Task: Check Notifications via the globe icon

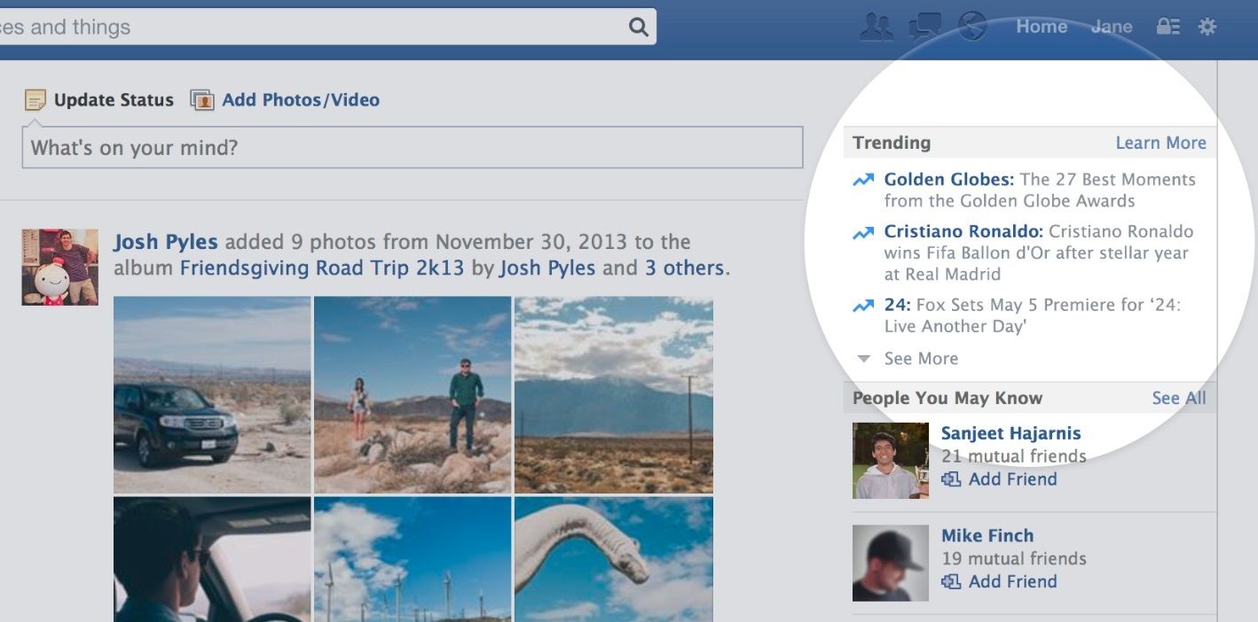Action: point(973,27)
